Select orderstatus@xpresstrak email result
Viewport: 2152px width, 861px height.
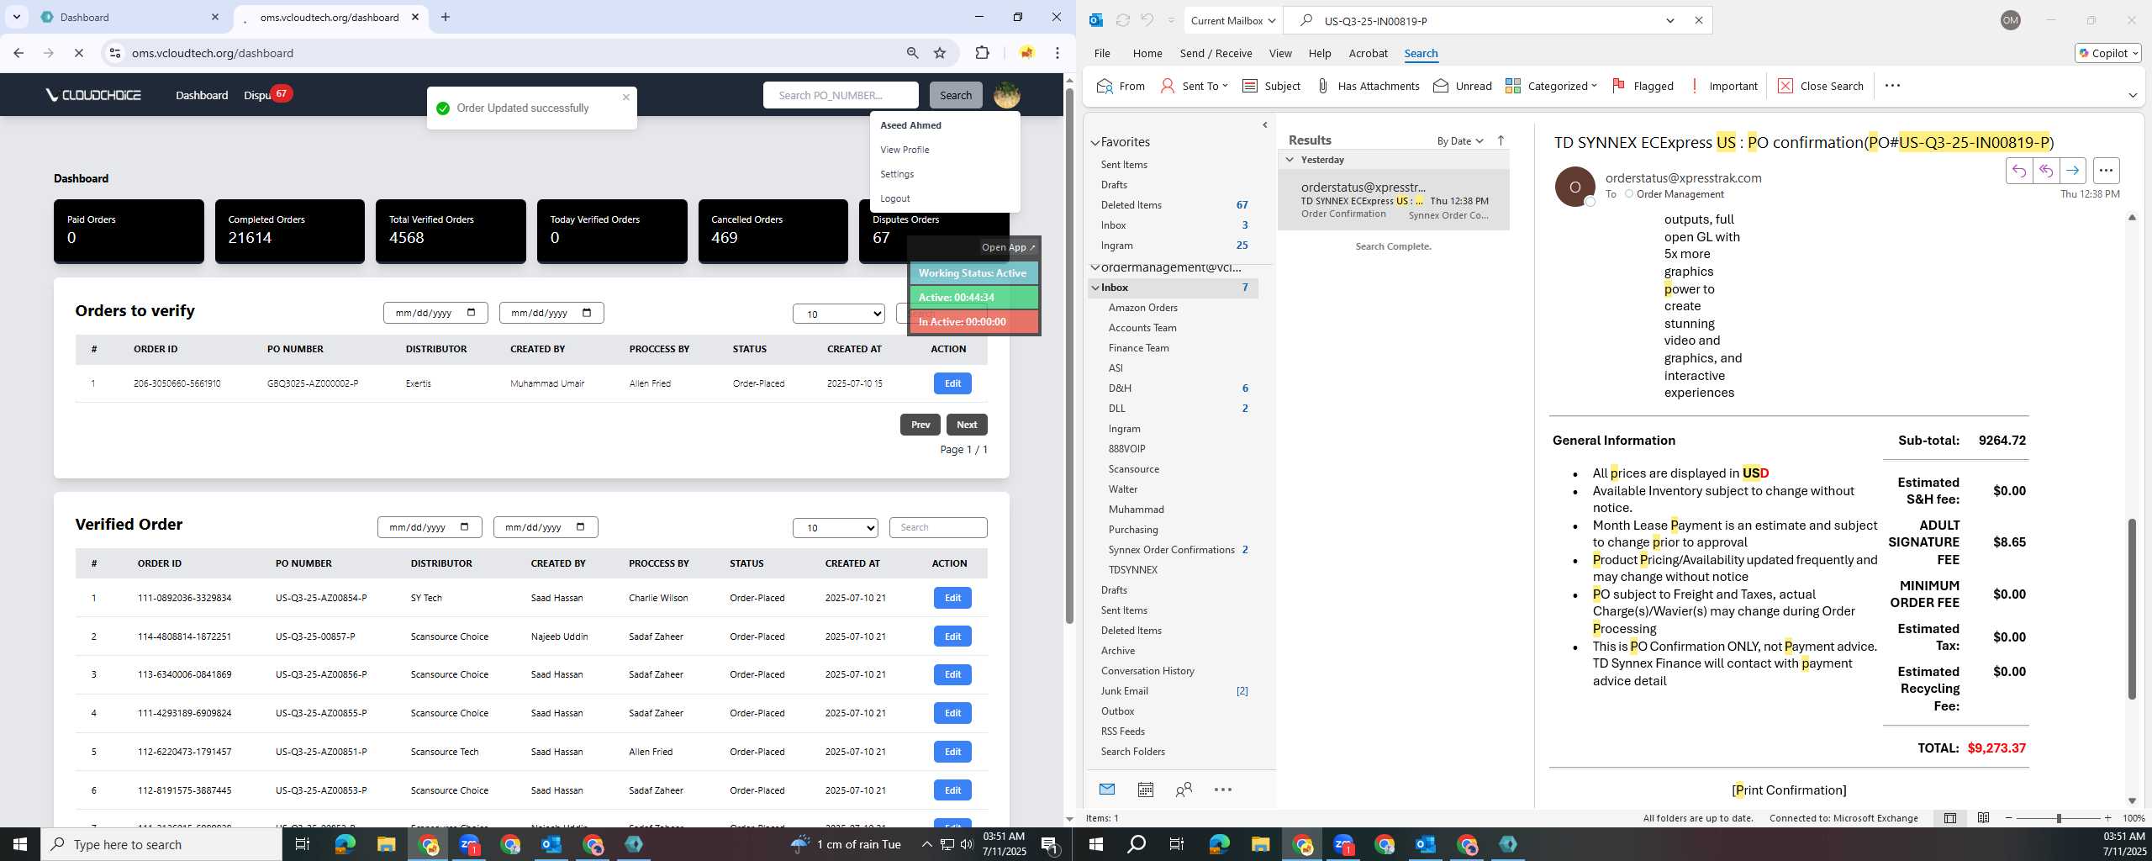1394,200
